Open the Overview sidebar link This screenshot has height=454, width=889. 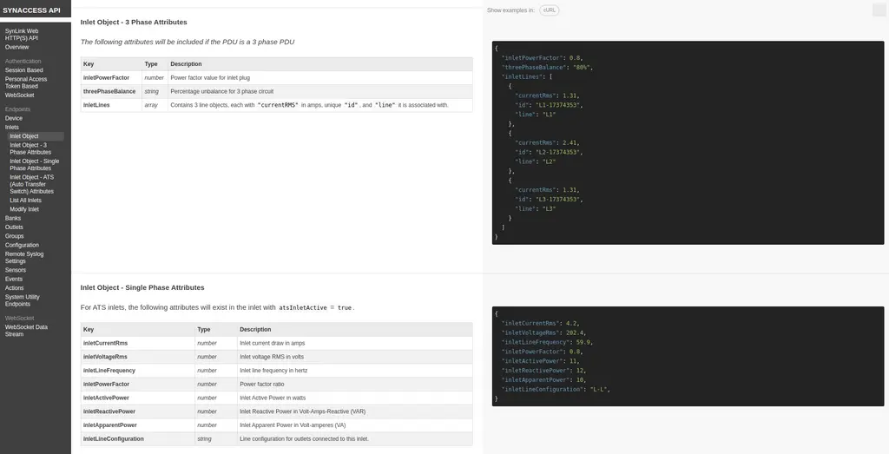(x=17, y=47)
